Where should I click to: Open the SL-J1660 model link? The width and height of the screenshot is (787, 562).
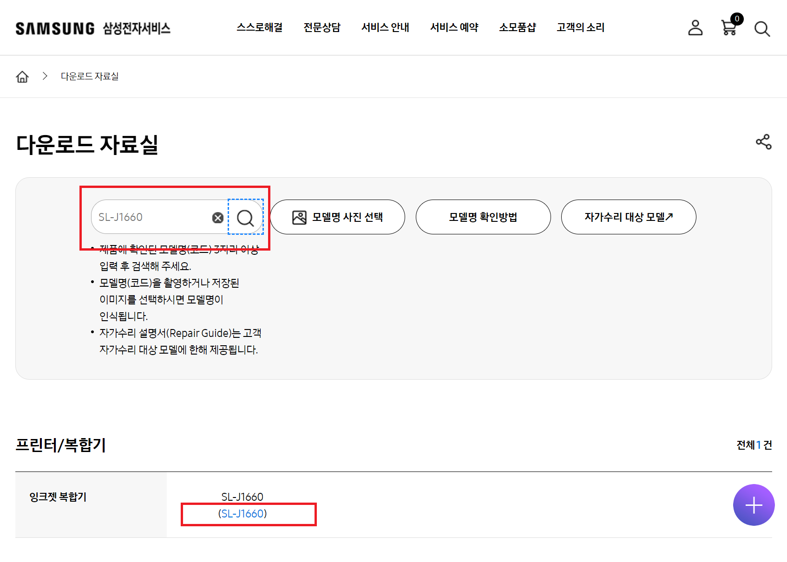243,514
